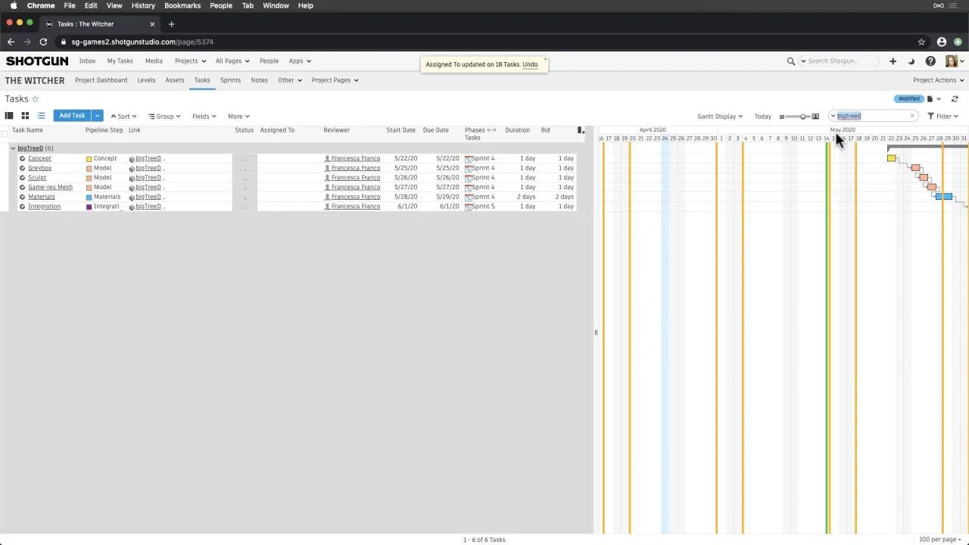Expand the Projects menu
This screenshot has height=545, width=969.
[x=190, y=61]
